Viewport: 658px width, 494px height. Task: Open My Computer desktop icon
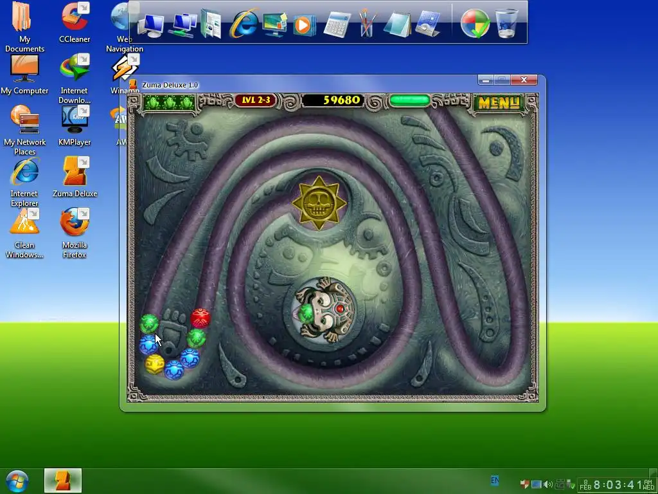(x=24, y=75)
